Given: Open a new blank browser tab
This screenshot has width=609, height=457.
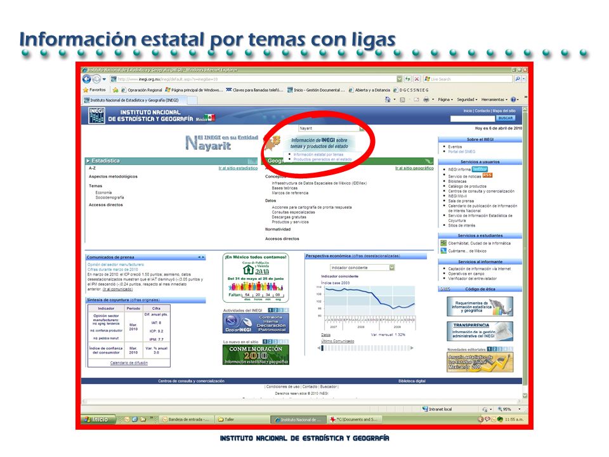Looking at the screenshot, I should coord(192,100).
